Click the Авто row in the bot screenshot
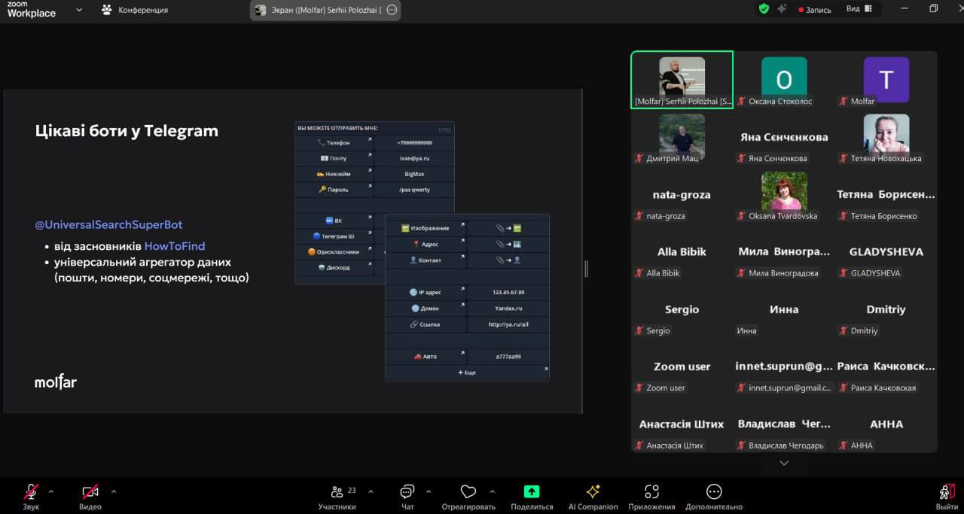The height and width of the screenshot is (514, 964). pos(467,356)
